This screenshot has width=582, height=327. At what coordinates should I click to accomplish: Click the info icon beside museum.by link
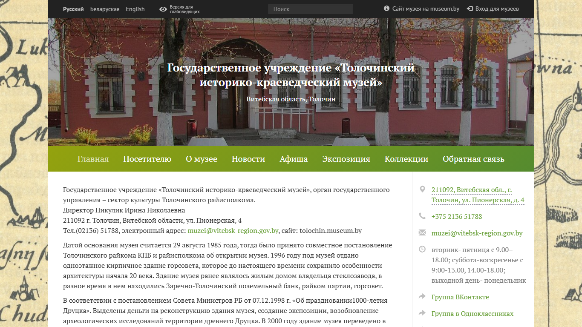(x=386, y=9)
